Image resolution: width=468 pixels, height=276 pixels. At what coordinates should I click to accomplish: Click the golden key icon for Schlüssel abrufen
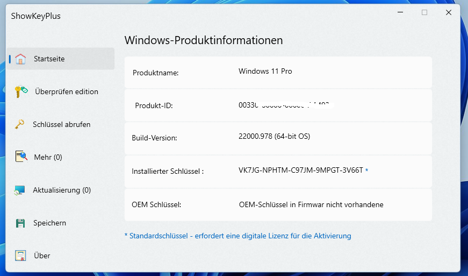point(20,124)
